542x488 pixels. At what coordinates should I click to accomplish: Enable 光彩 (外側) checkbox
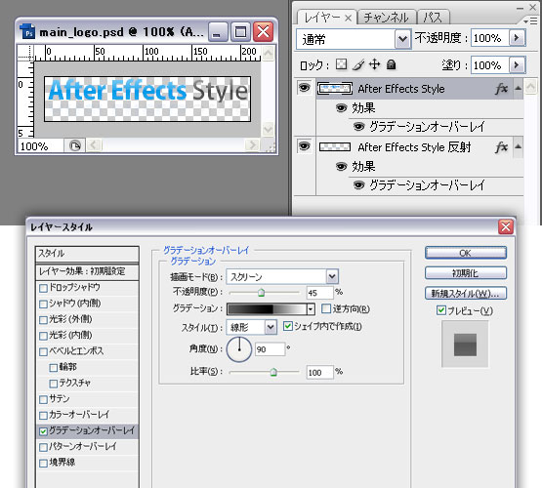click(x=43, y=320)
